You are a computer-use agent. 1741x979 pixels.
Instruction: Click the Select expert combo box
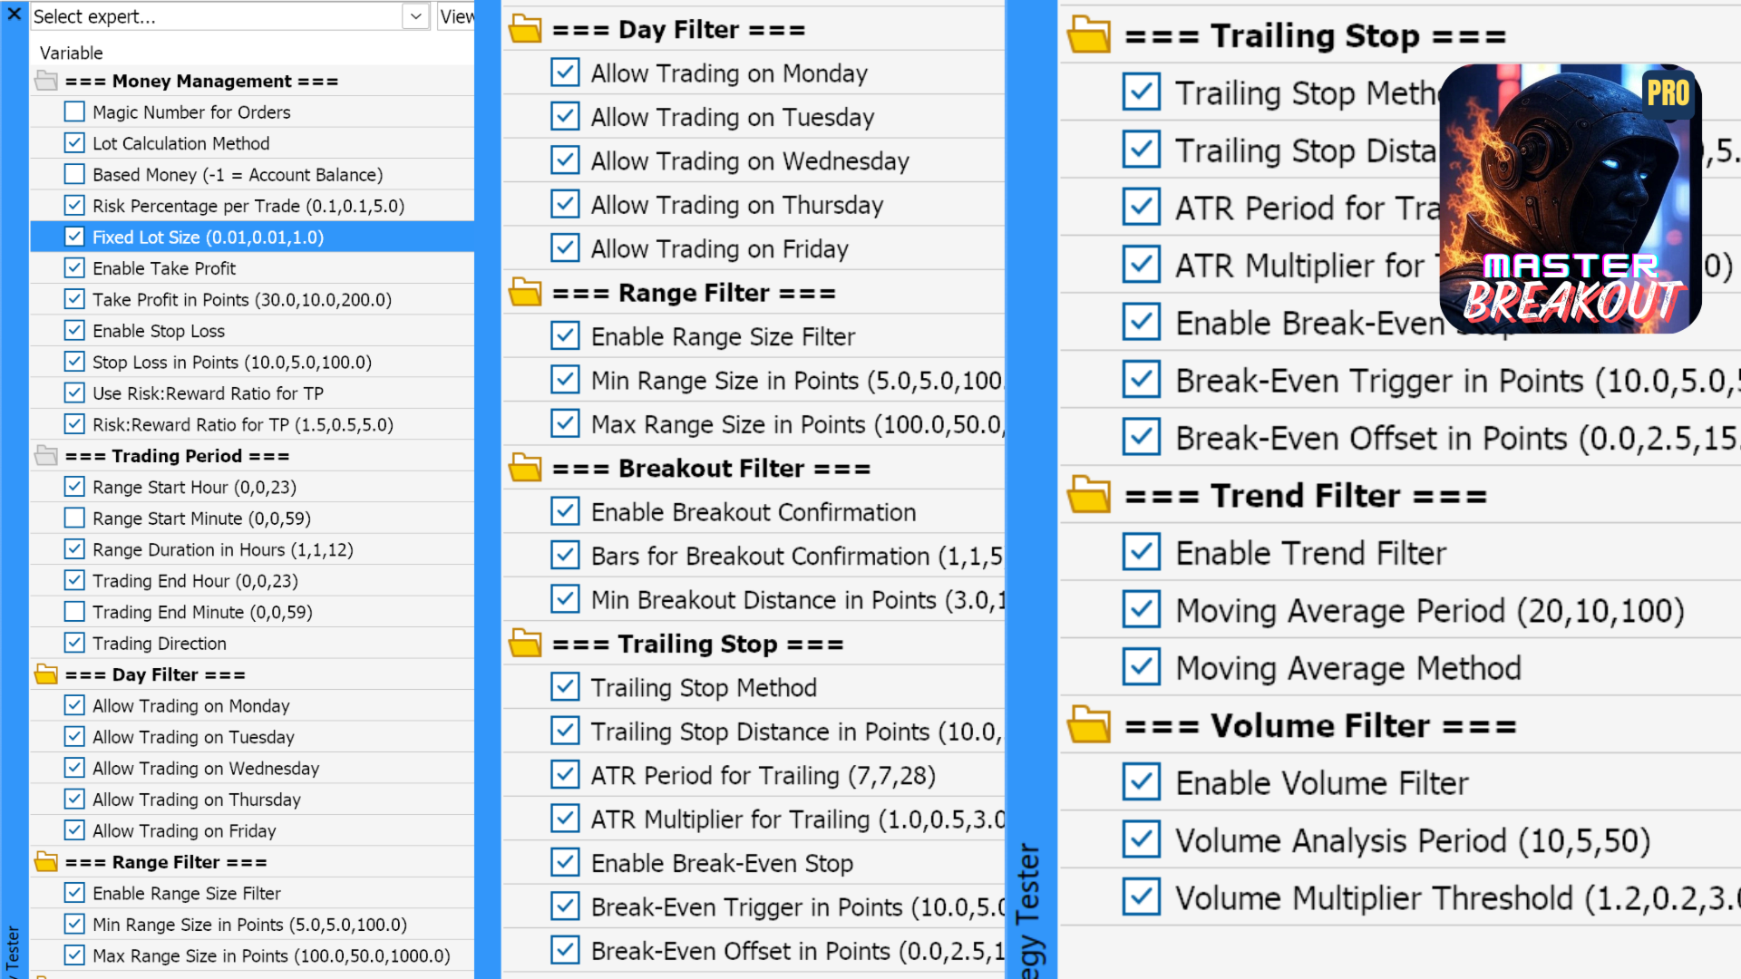pyautogui.click(x=218, y=16)
